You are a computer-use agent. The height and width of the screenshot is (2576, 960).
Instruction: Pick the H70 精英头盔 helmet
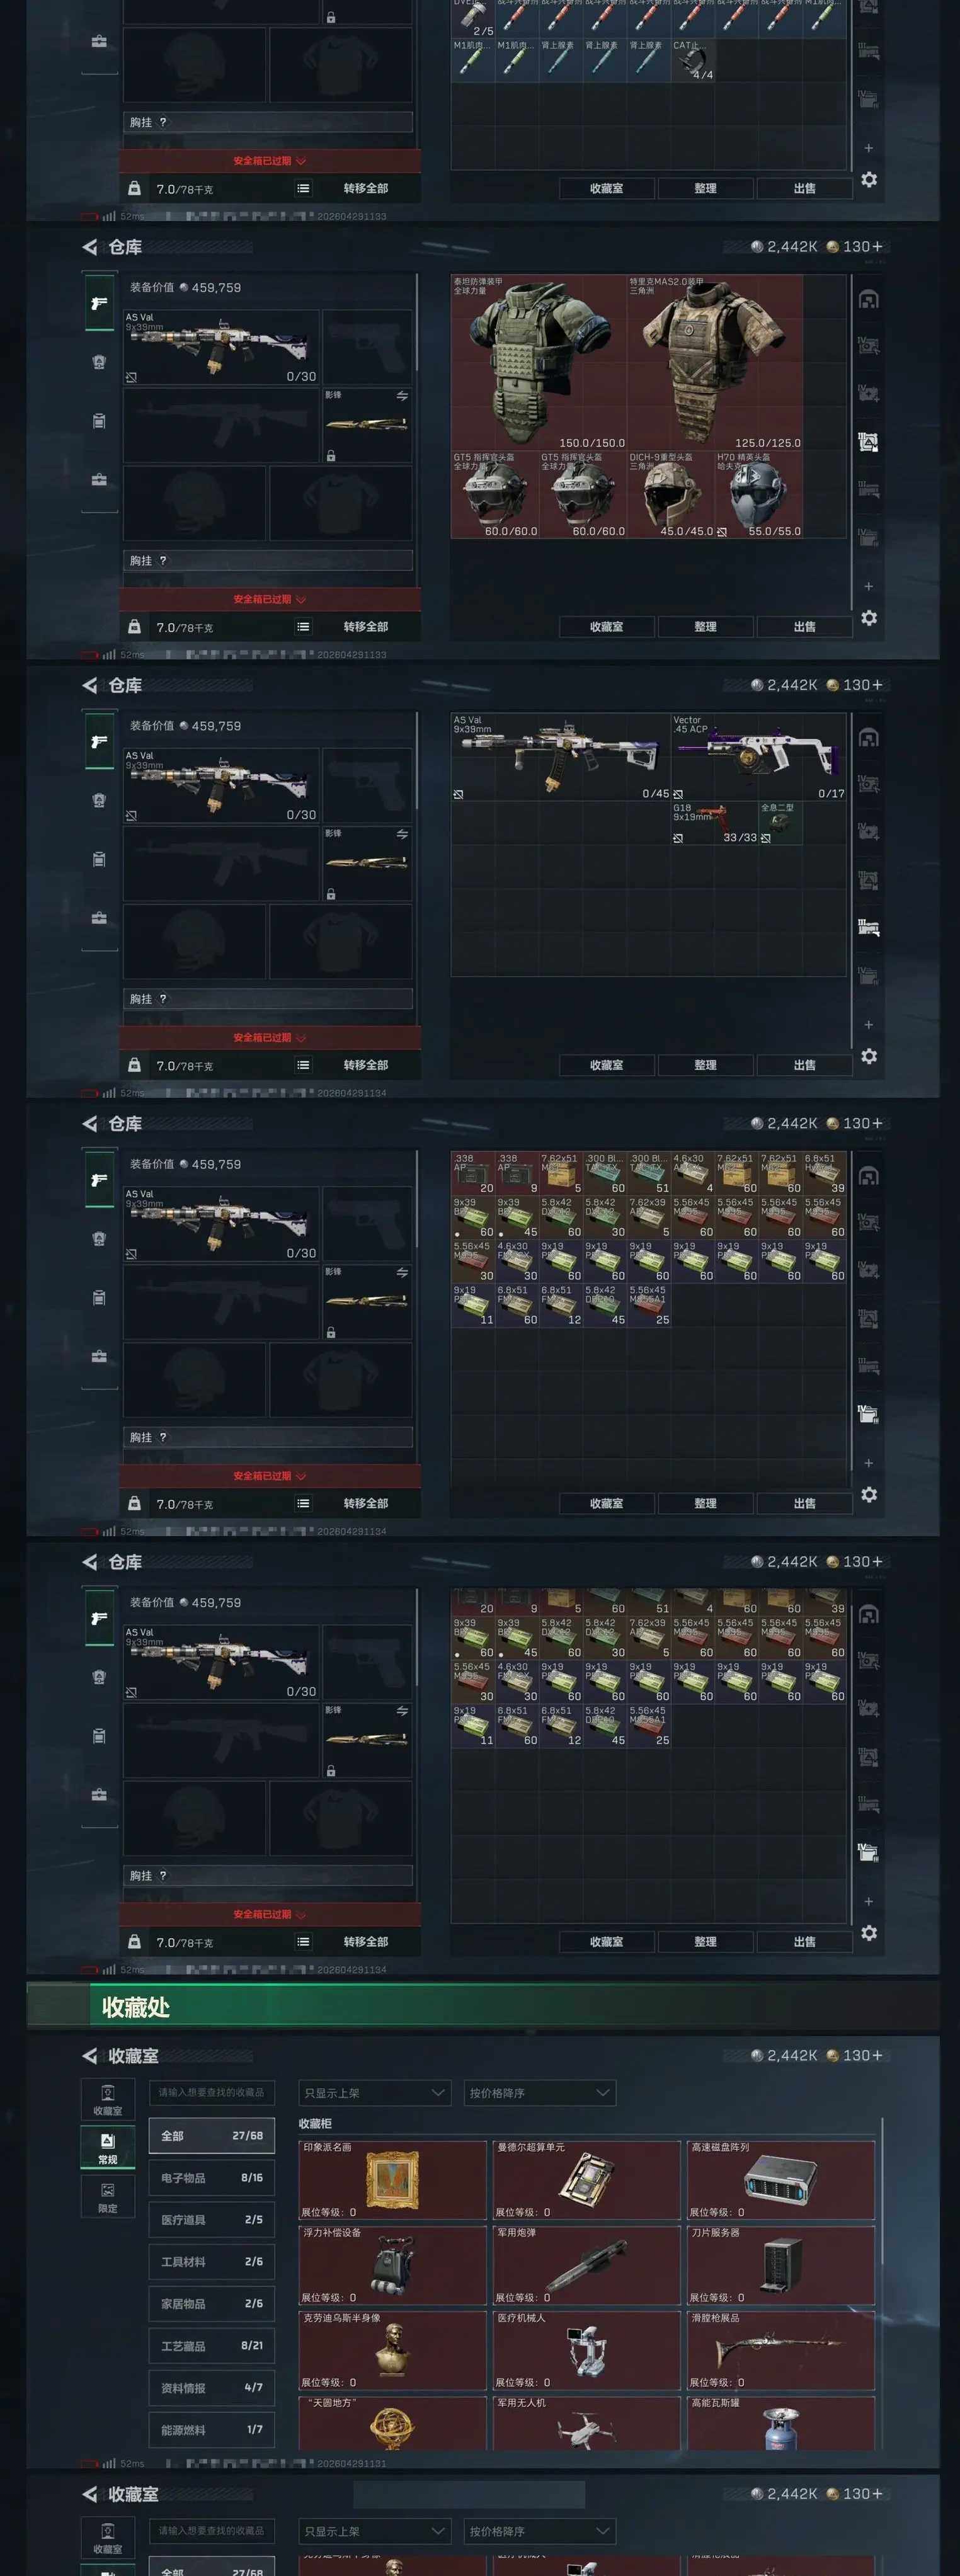coord(759,495)
